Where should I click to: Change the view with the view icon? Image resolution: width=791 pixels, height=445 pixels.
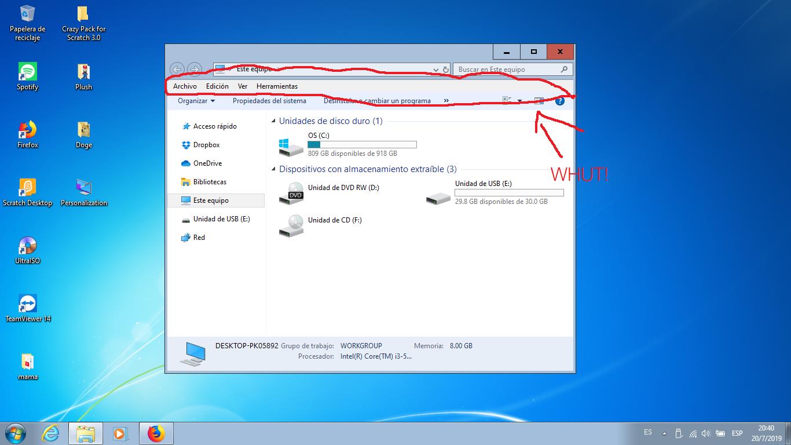pos(507,101)
